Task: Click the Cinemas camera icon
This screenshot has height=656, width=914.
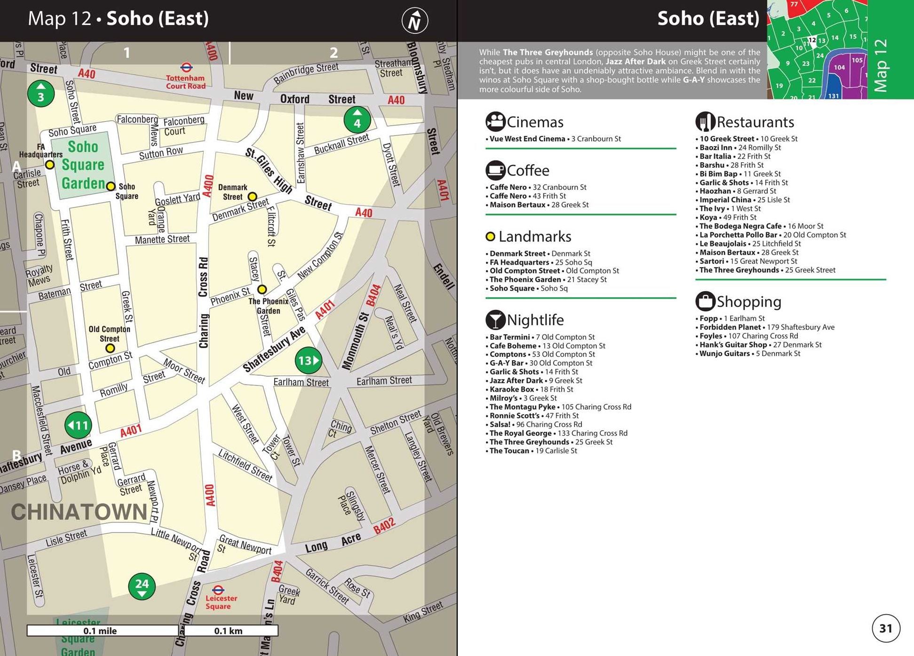Action: [x=495, y=122]
